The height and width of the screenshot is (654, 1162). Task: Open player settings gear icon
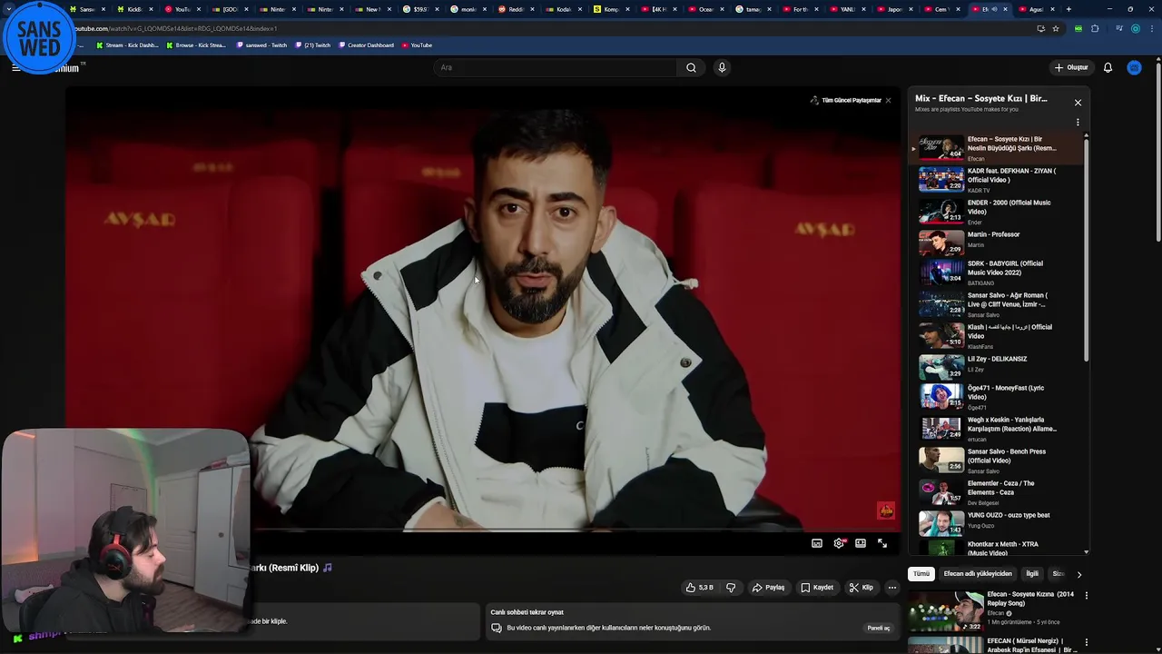tap(839, 543)
